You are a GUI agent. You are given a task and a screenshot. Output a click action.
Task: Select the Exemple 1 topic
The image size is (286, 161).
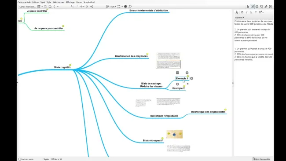point(182,78)
